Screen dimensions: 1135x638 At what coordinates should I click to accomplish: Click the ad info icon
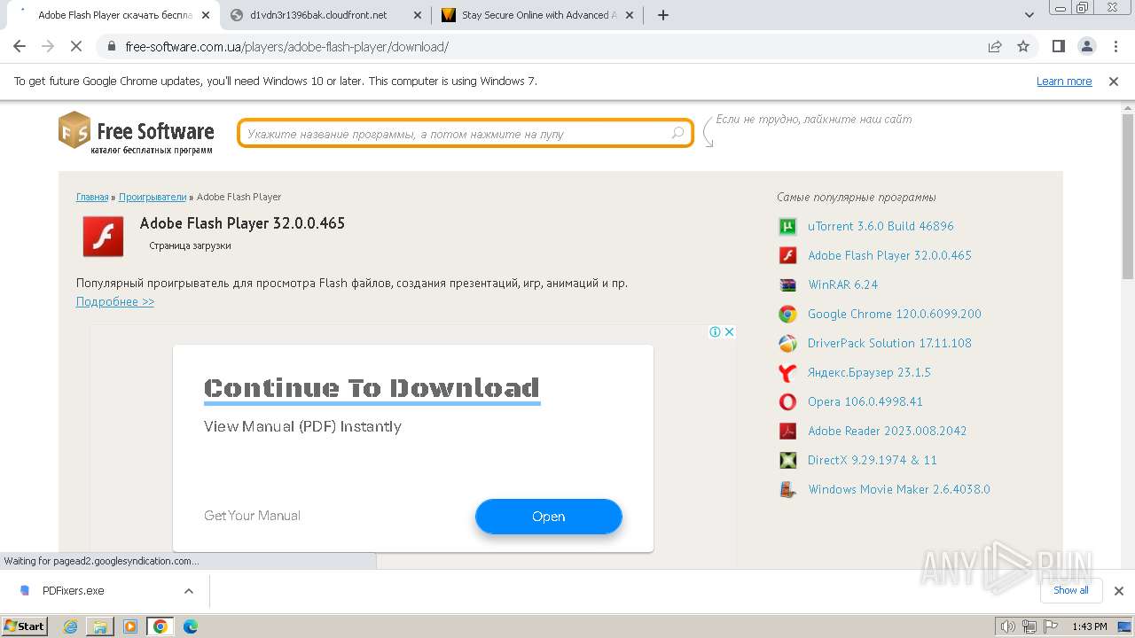pyautogui.click(x=715, y=331)
